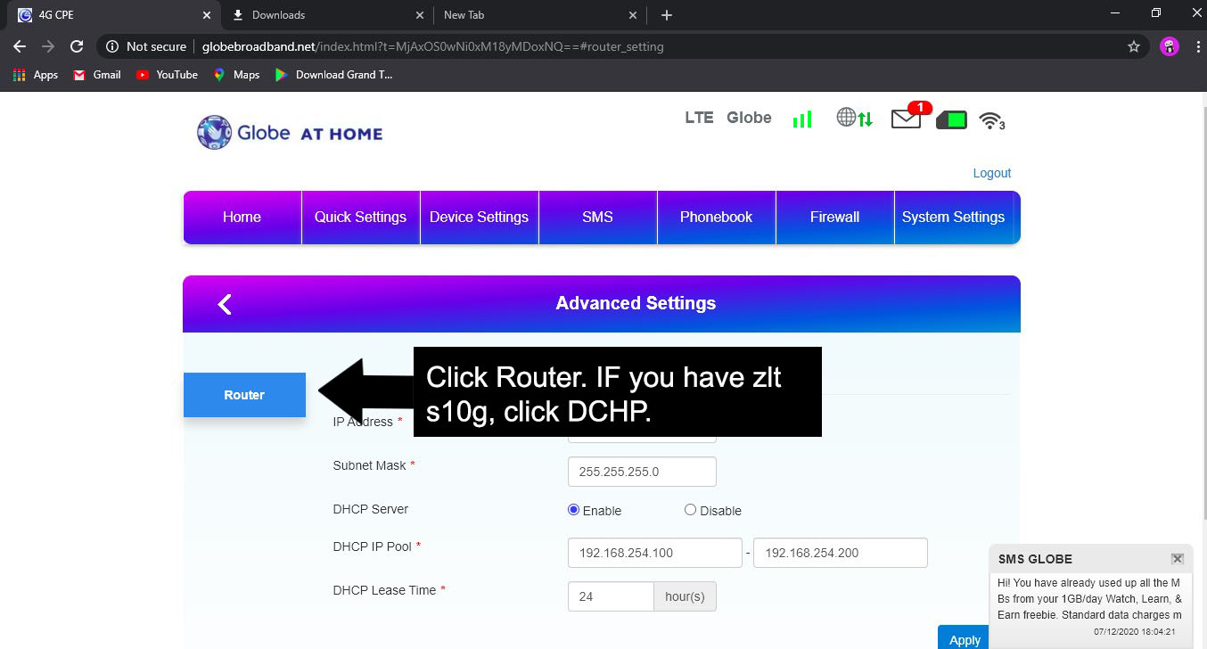1207x649 pixels.
Task: Switch to the Downloads browser tab
Action: pos(327,15)
